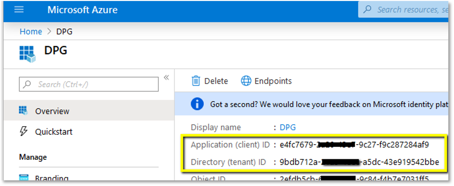Go to Home breadcrumb
454x186 pixels.
tap(30, 31)
